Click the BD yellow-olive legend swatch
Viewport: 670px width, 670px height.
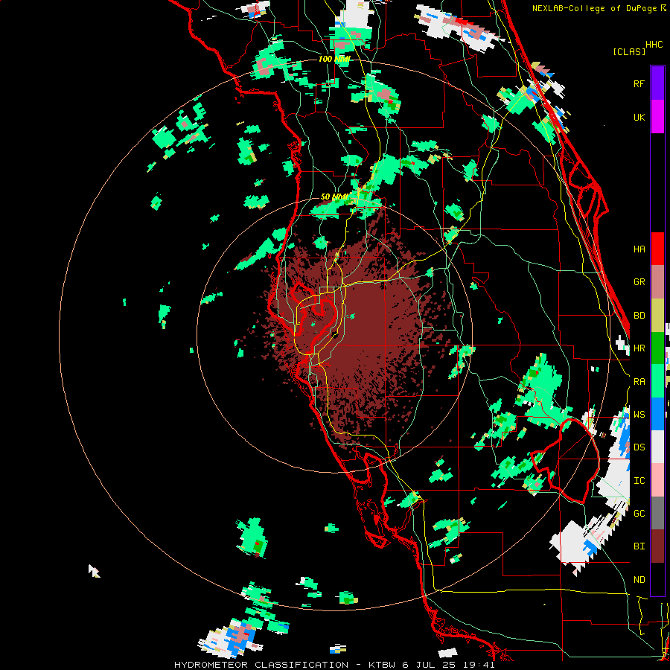coord(657,316)
